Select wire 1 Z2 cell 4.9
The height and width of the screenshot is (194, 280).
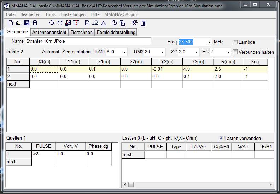(198, 69)
